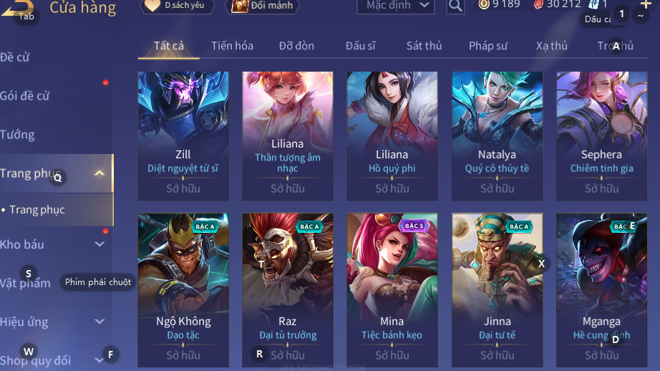Collapse the Trang phục sidebar section
Viewport: 660px width, 371px height.
[100, 173]
